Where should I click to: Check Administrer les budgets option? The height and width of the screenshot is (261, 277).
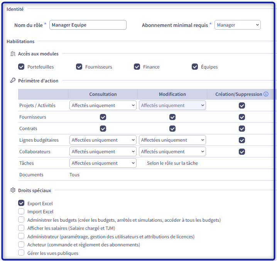[x=21, y=219]
